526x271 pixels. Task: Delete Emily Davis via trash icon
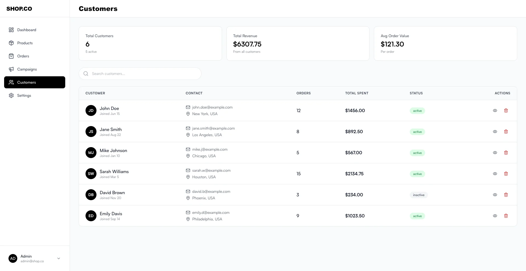coord(506,216)
